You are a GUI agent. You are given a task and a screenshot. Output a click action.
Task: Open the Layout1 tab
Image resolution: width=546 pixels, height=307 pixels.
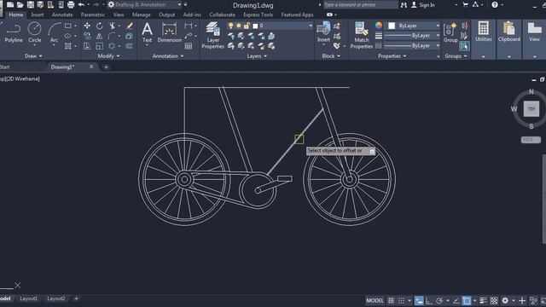[x=28, y=298]
